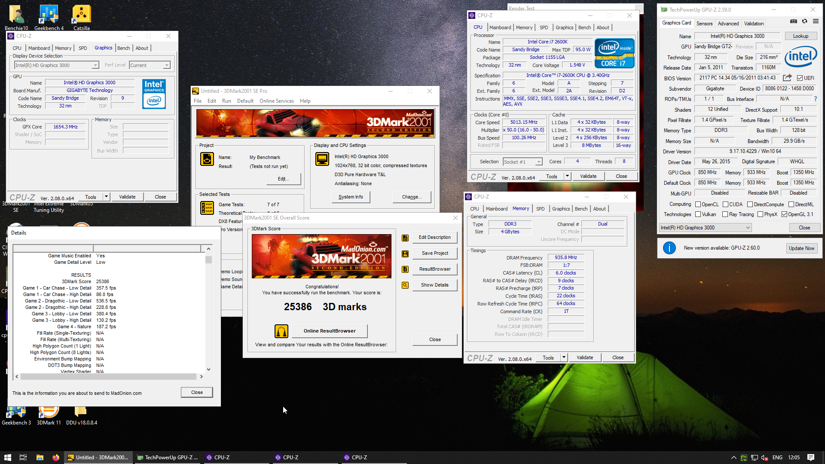Click the blue info icon in GPU-Z
Viewport: 825px width, 464px height.
(x=669, y=248)
